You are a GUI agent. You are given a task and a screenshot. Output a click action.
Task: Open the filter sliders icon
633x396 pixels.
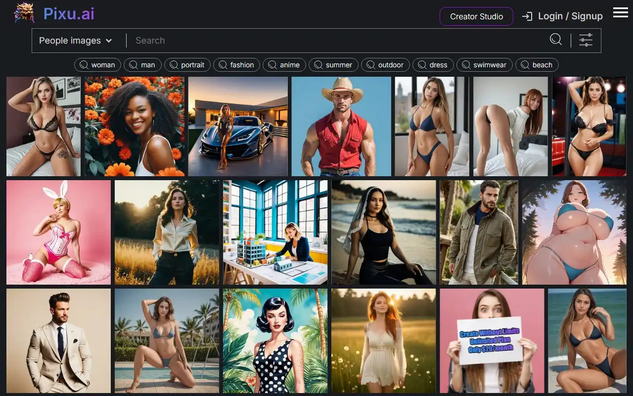[586, 40]
